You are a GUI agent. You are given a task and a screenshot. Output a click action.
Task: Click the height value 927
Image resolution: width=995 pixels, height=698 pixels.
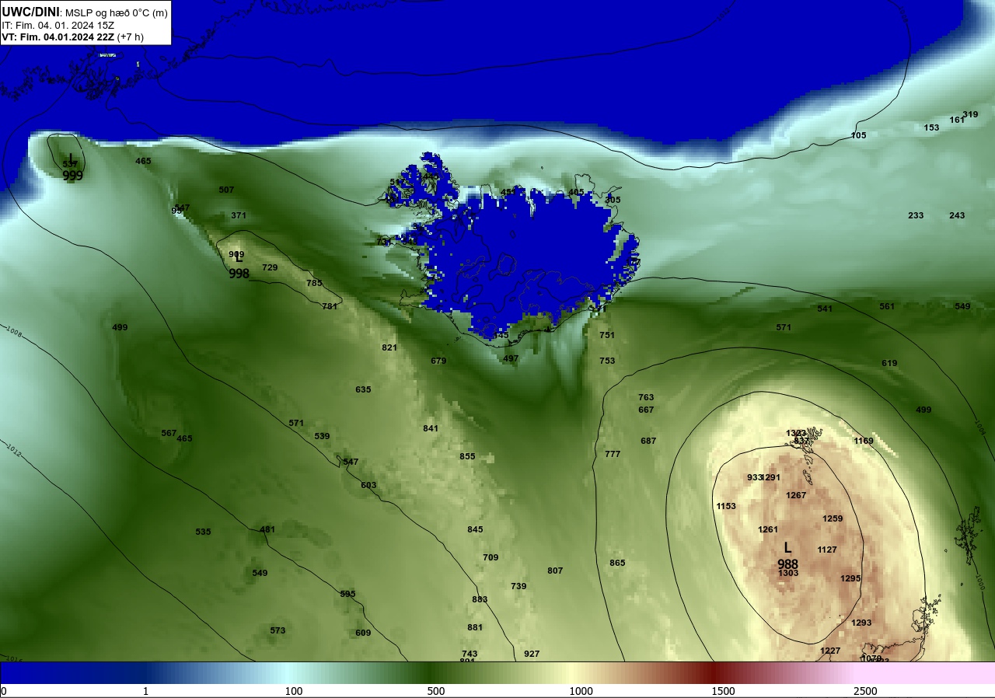click(532, 654)
